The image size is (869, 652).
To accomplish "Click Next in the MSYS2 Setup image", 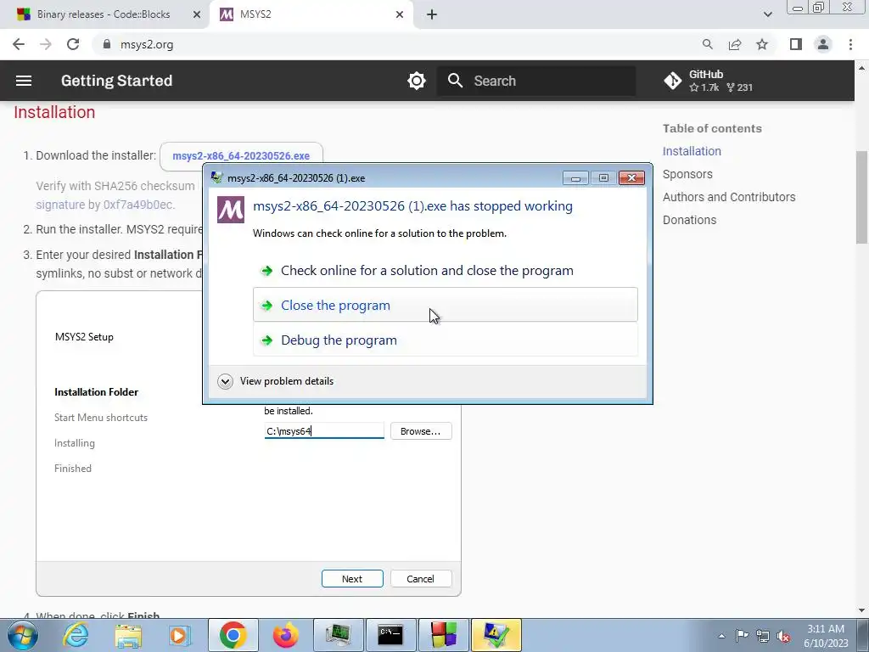I will click(x=352, y=579).
